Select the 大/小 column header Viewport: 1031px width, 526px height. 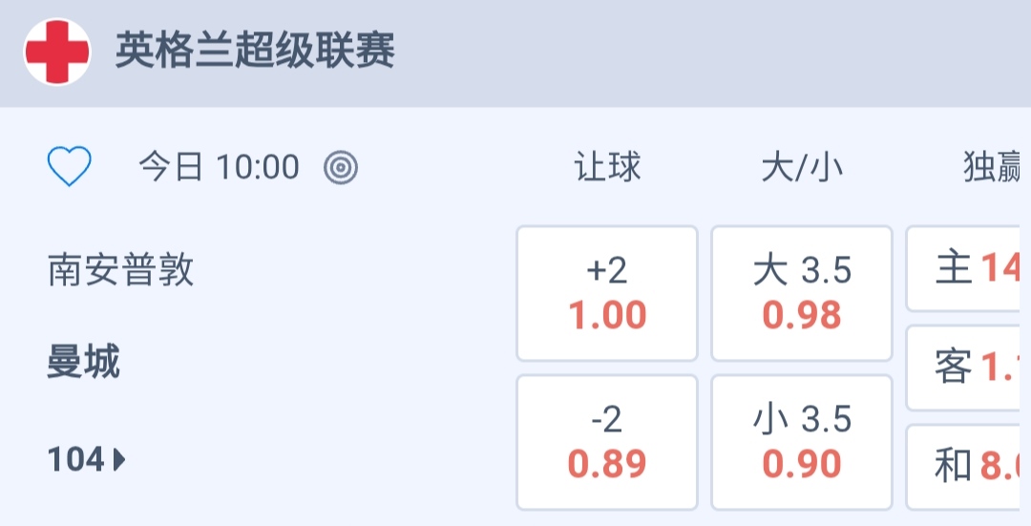(802, 168)
